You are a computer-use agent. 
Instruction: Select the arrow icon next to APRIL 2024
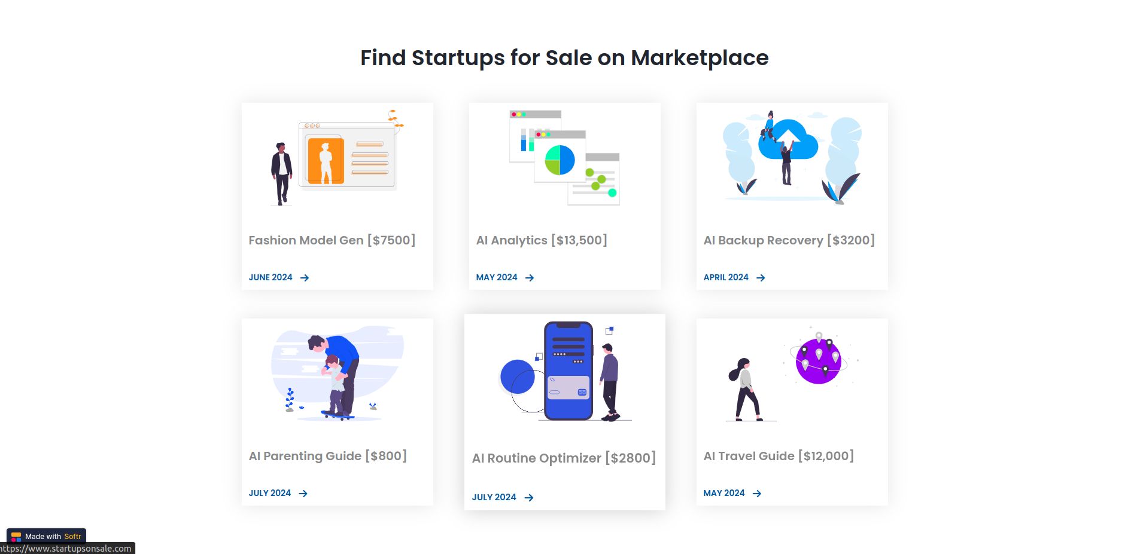coord(761,277)
